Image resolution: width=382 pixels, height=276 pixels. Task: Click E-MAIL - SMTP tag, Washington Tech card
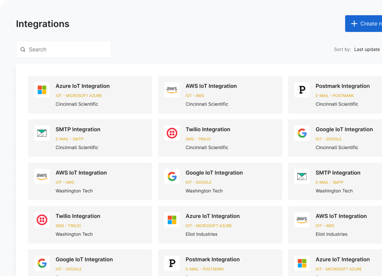pyautogui.click(x=330, y=182)
